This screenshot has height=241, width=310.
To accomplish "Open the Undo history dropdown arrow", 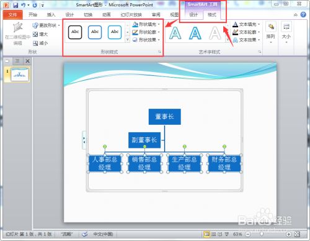I will (29, 5).
